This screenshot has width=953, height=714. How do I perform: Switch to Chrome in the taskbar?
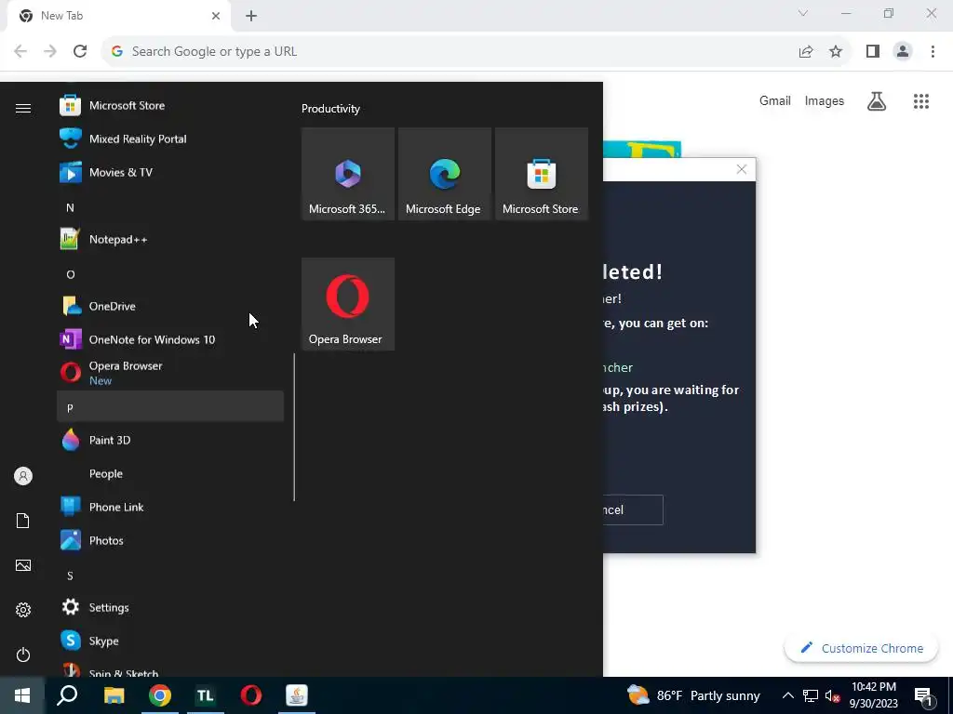point(160,695)
